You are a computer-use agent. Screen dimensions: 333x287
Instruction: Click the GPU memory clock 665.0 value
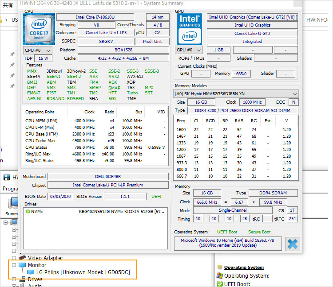tap(241, 74)
